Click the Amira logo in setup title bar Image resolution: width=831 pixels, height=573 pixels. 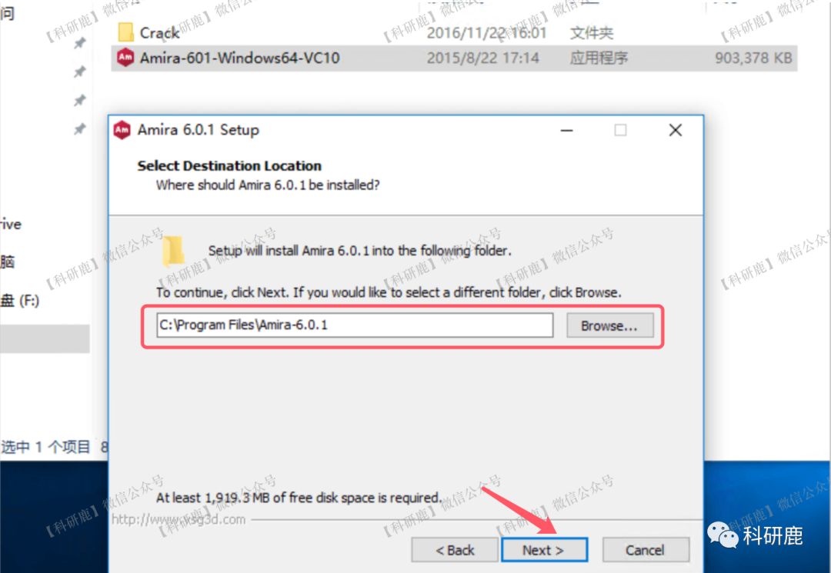tap(122, 130)
